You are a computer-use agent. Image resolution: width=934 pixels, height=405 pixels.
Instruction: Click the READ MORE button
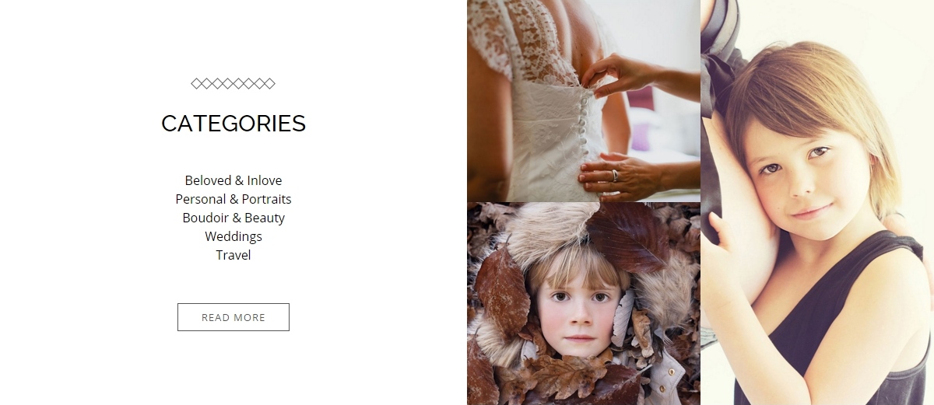233,317
